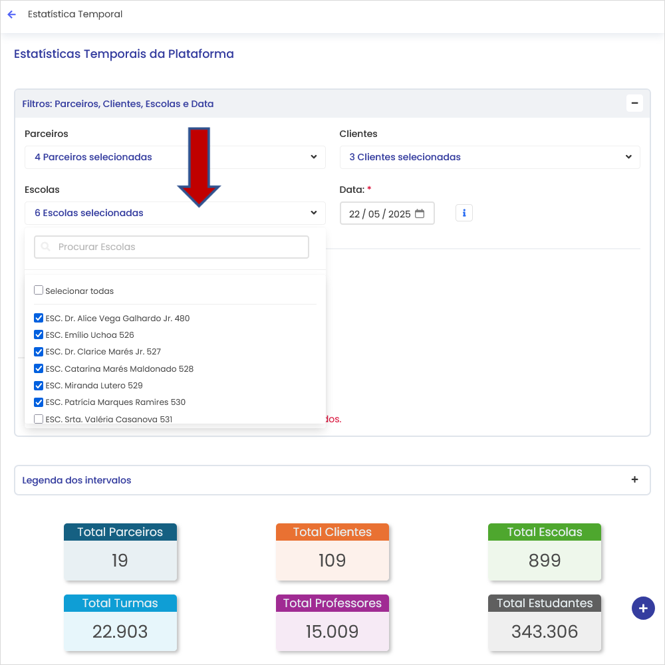The width and height of the screenshot is (665, 665).
Task: Uncheck ESC. Catarina Marés Maldonado 528
Action: tap(39, 368)
